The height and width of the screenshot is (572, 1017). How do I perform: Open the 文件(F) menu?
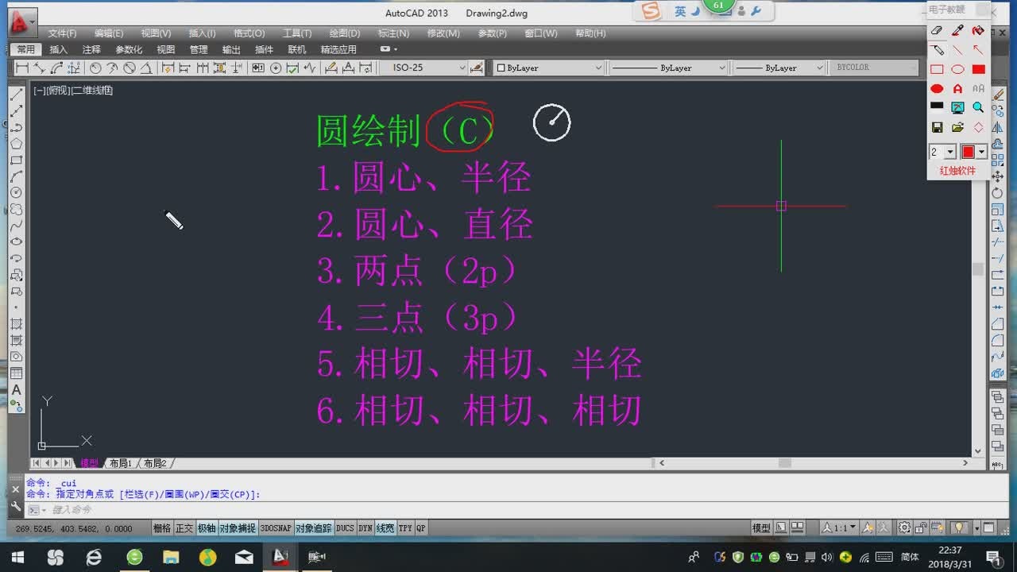[62, 33]
